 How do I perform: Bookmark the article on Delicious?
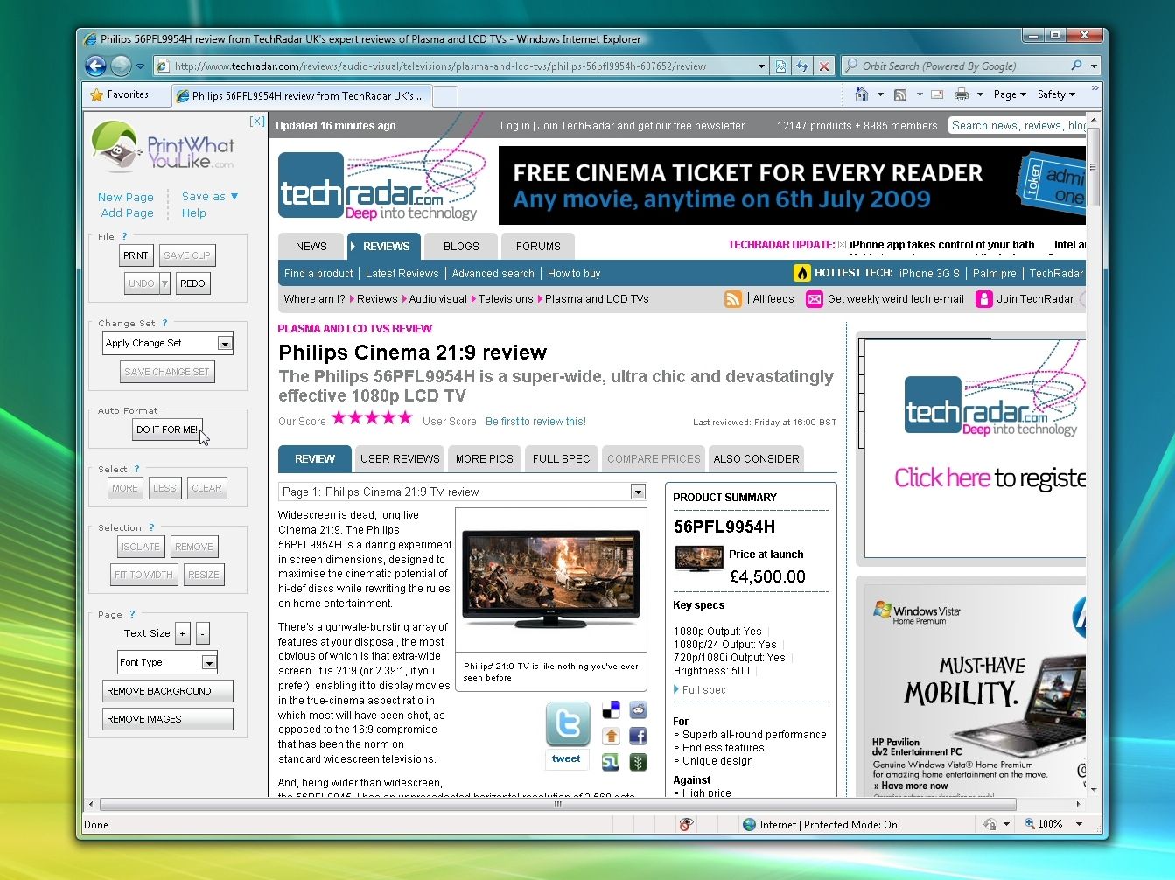click(611, 709)
